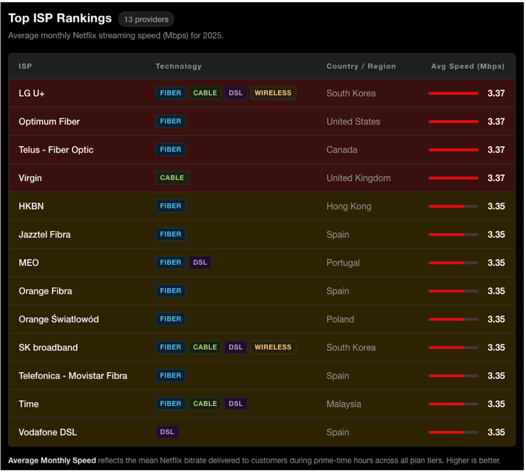Click the Malaysia country cell
Viewport: 526px width, 472px height.
point(344,404)
